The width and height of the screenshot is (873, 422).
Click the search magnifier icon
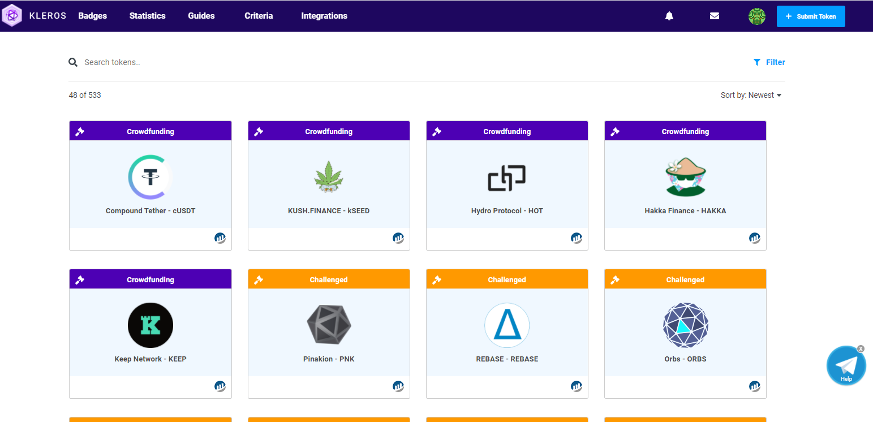(x=73, y=62)
